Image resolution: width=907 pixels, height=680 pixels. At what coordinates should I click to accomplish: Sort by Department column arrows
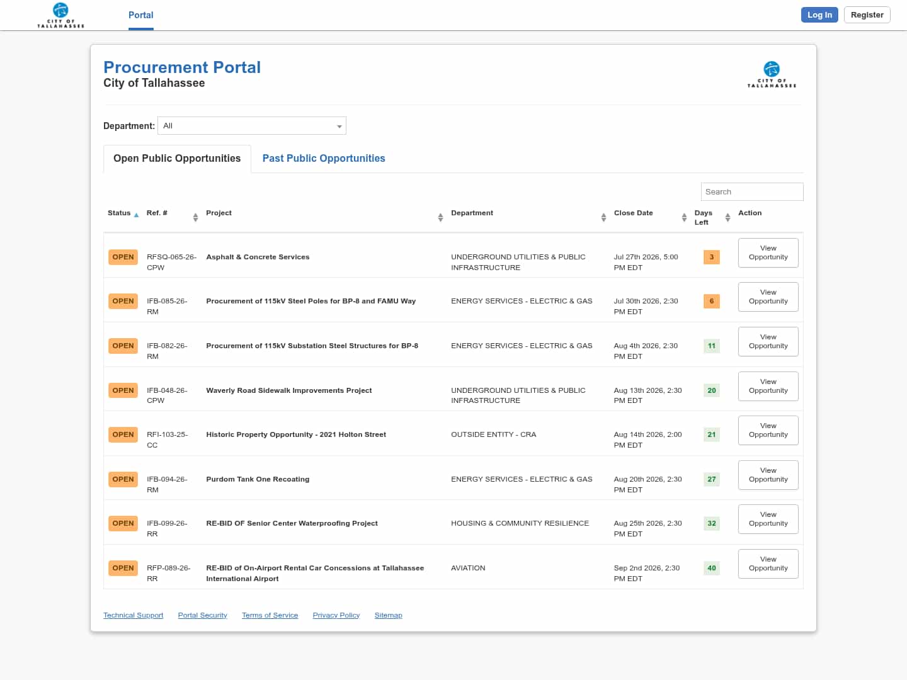pyautogui.click(x=603, y=217)
